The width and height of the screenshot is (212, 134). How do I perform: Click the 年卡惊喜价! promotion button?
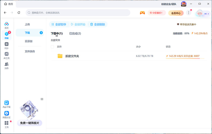click(157, 13)
